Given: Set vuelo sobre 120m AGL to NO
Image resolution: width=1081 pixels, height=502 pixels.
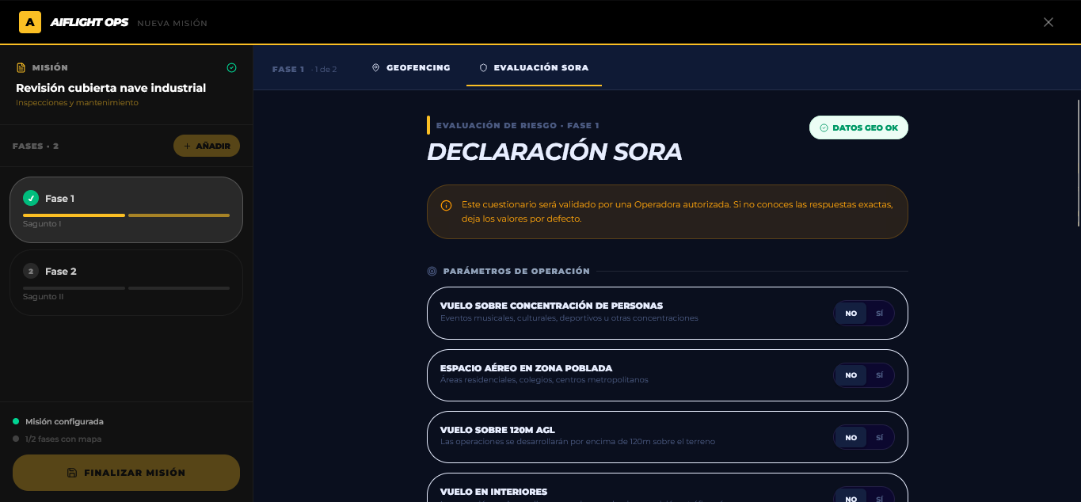Looking at the screenshot, I should pos(851,437).
